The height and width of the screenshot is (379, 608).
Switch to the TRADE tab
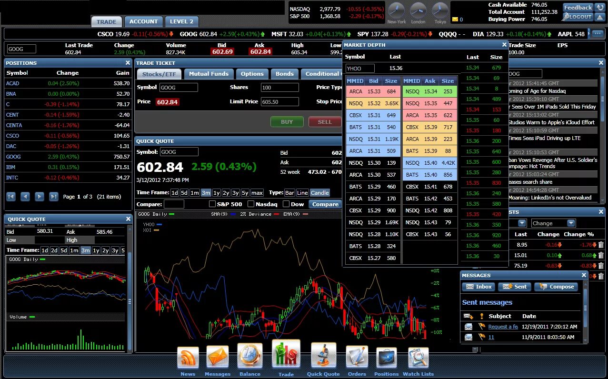click(x=107, y=21)
